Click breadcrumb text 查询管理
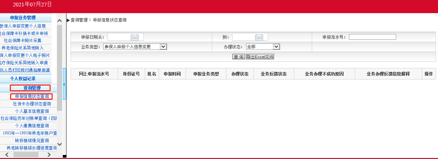 79,20
